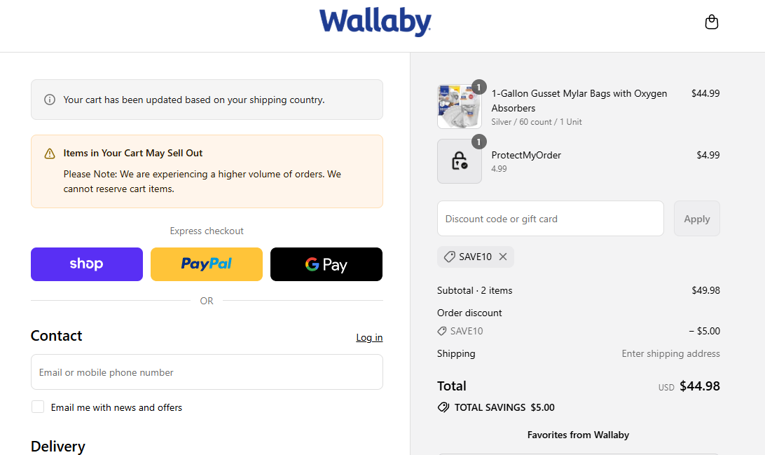Select the Google Pay payment option
This screenshot has width=765, height=455.
click(326, 264)
